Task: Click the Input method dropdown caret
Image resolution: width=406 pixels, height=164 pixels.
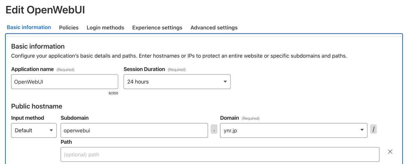Action: 51,130
